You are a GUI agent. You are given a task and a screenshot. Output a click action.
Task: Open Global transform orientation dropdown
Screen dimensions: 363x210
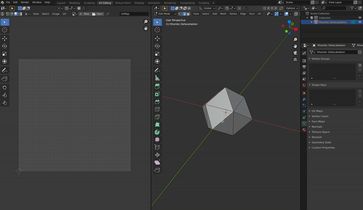(207, 9)
